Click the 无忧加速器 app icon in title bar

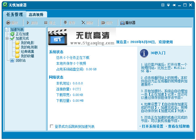pos(5,5)
